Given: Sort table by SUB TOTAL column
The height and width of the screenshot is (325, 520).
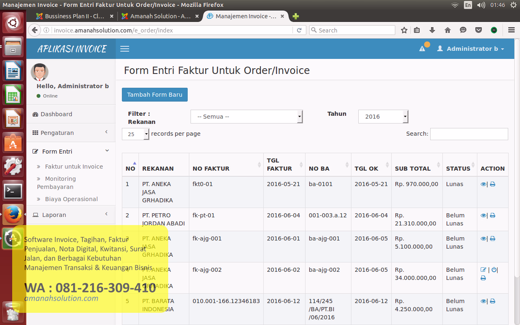Looking at the screenshot, I should [417, 165].
